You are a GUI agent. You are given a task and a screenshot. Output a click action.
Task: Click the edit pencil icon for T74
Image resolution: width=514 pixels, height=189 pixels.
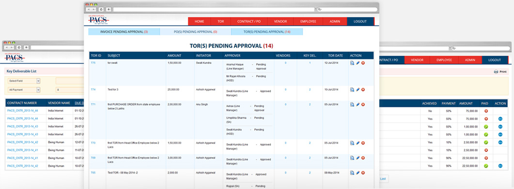pos(358,89)
